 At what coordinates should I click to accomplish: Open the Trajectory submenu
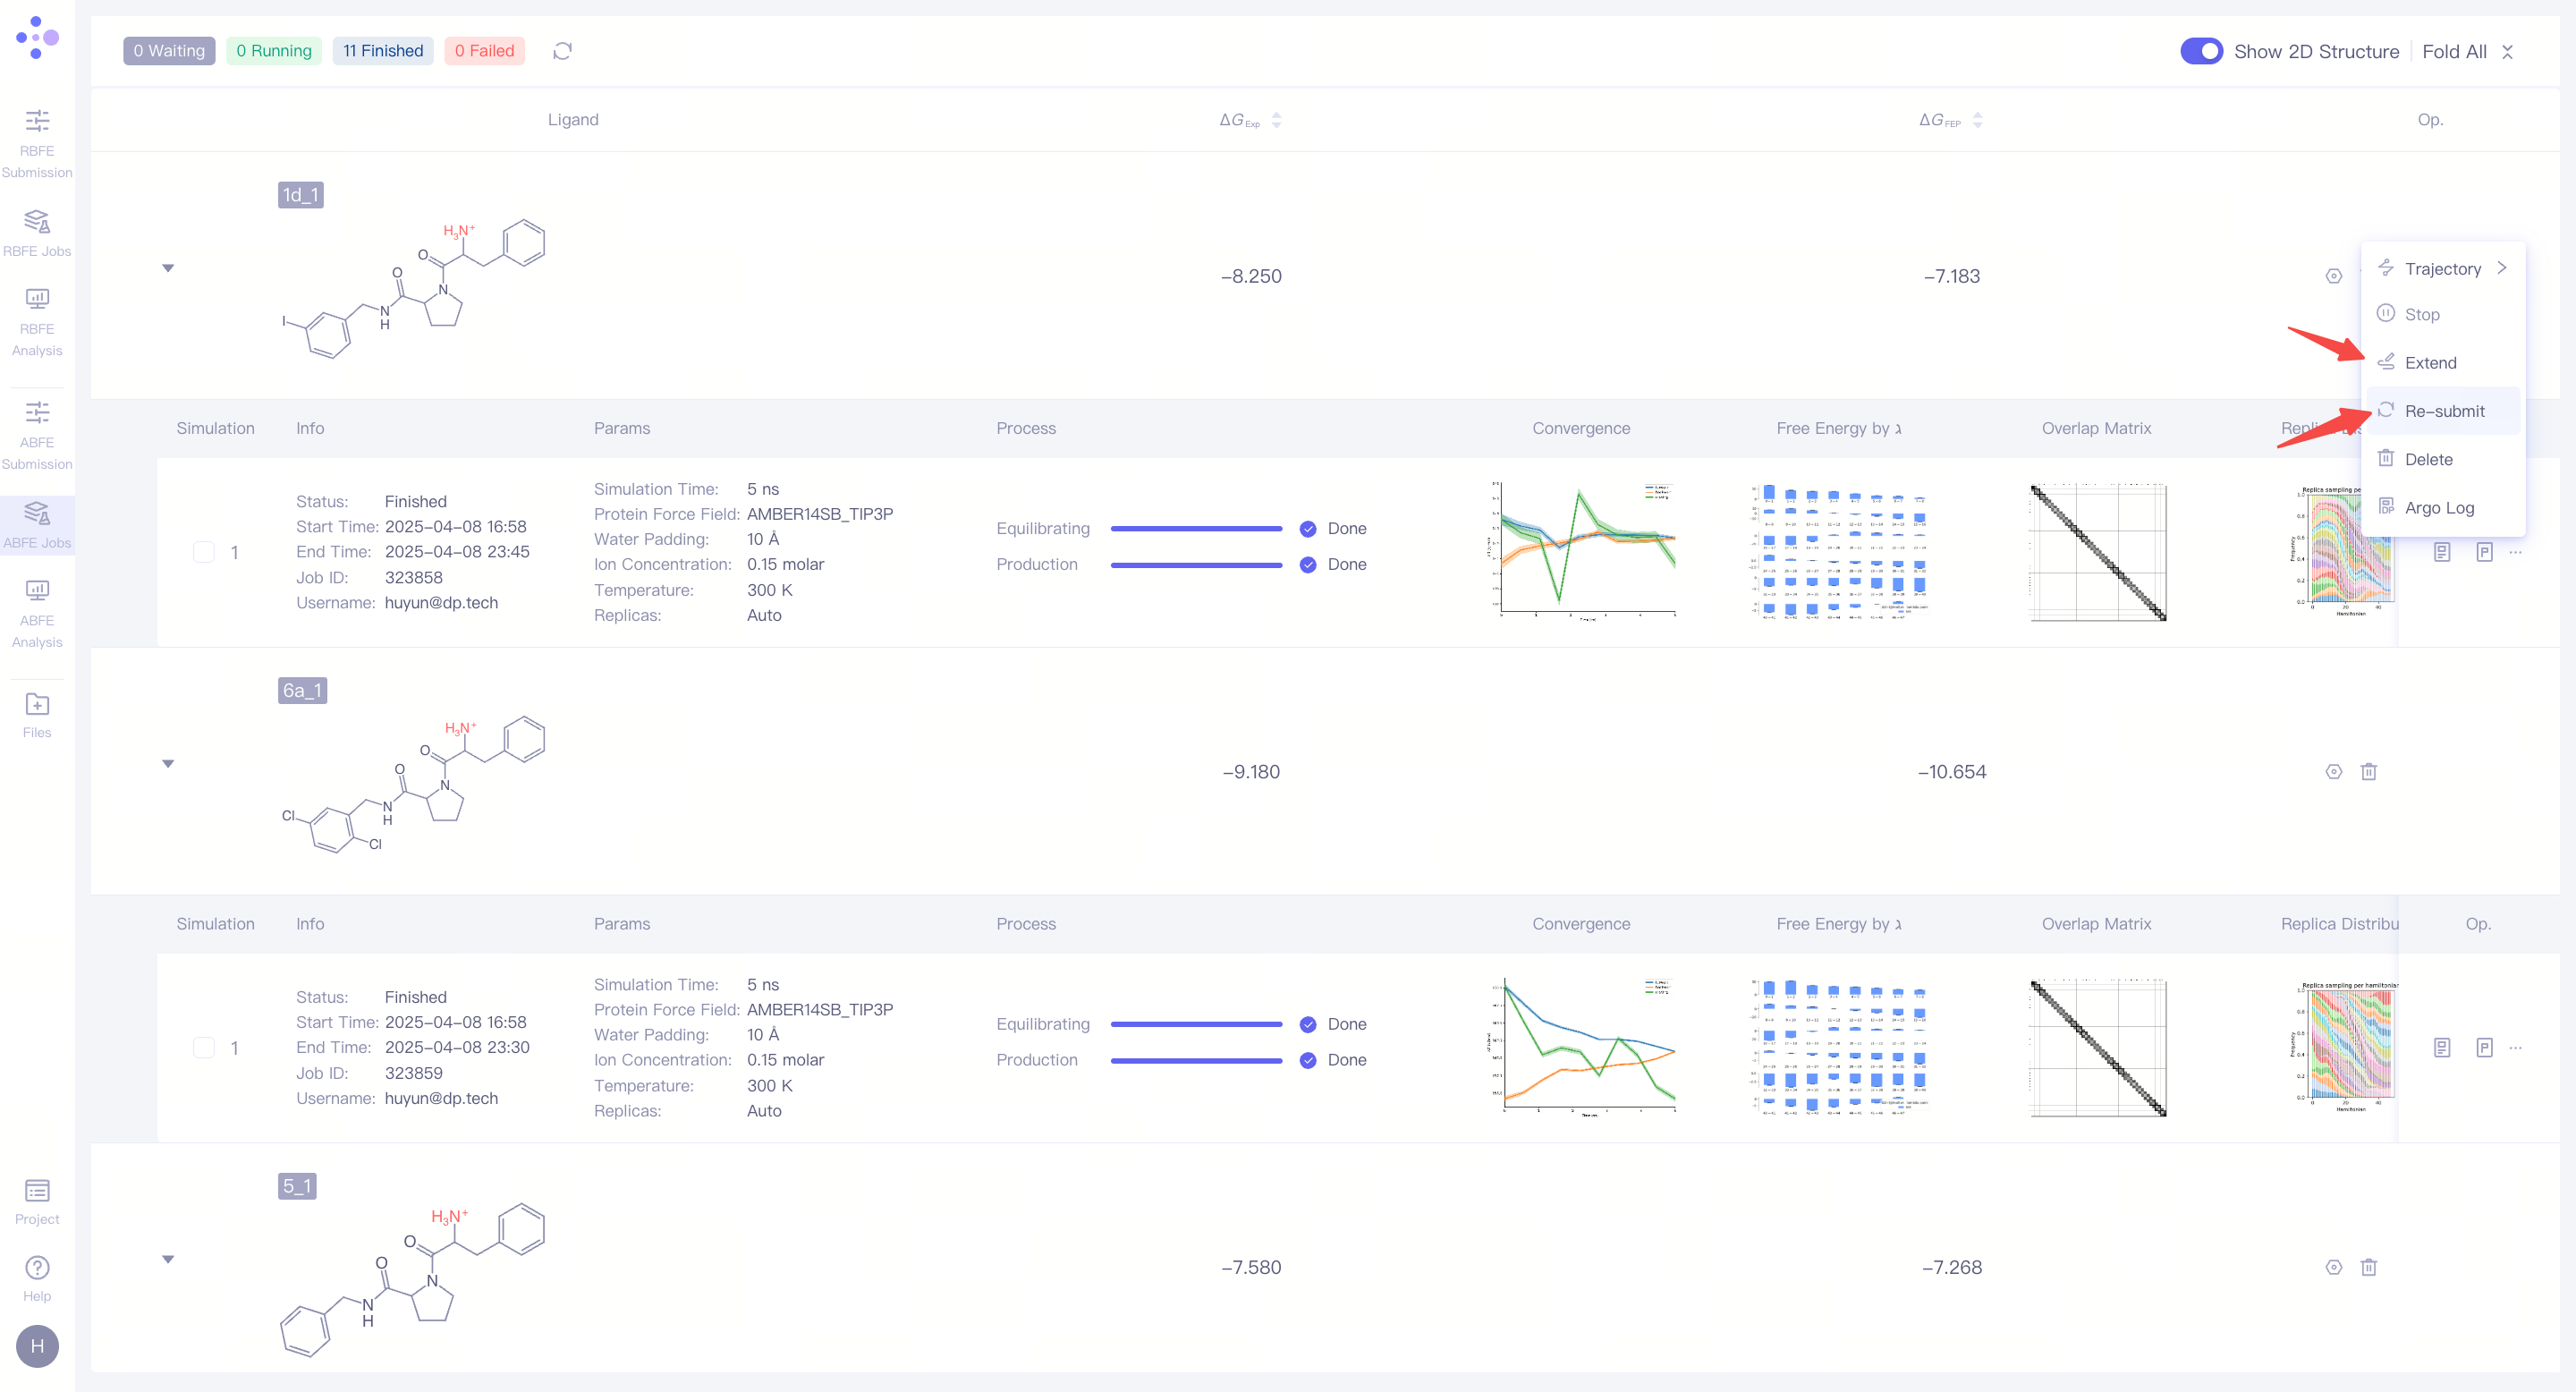(2442, 268)
